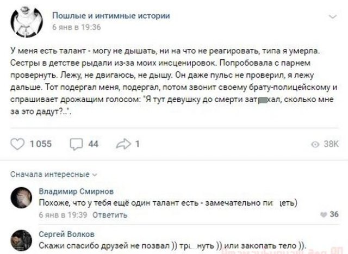Screen dimensions: 348x254
Task: Click the post timestamp 6 янв в 19:36
Action: [76, 26]
